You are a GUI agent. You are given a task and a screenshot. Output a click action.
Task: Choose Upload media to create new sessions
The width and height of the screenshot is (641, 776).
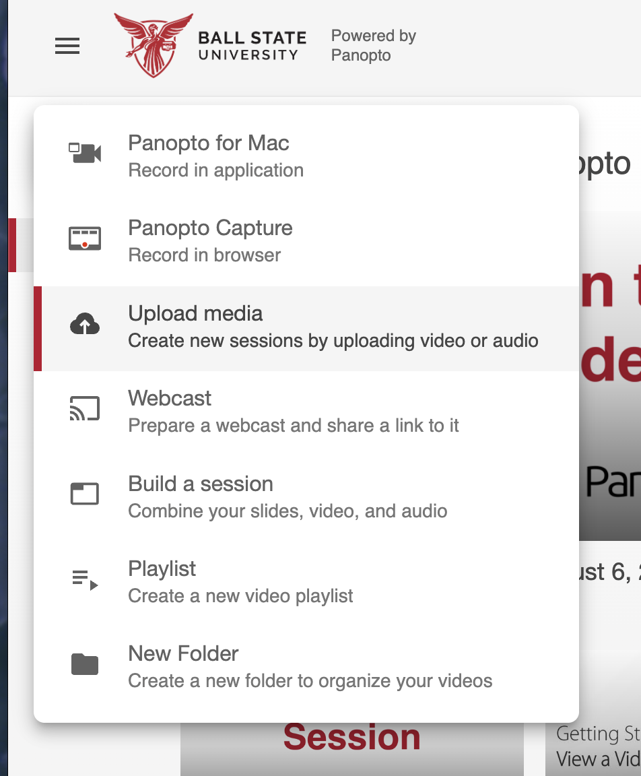195,313
